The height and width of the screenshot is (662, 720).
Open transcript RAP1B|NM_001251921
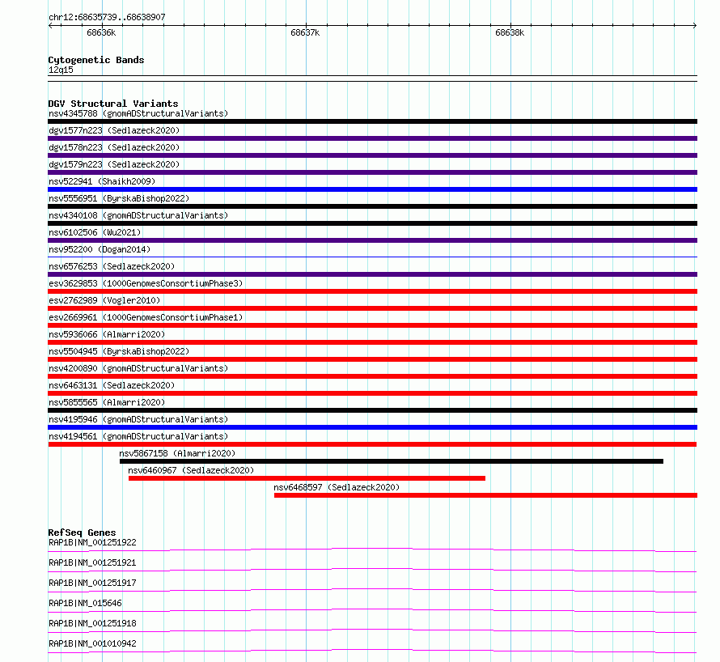[92, 562]
